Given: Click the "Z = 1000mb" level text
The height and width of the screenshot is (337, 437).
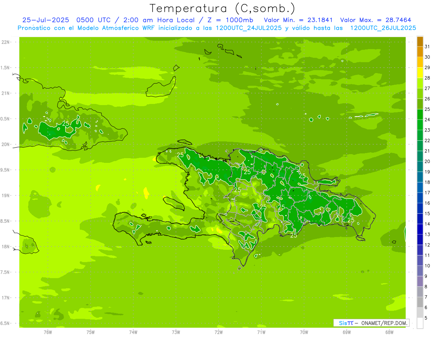Looking at the screenshot, I should (x=229, y=20).
